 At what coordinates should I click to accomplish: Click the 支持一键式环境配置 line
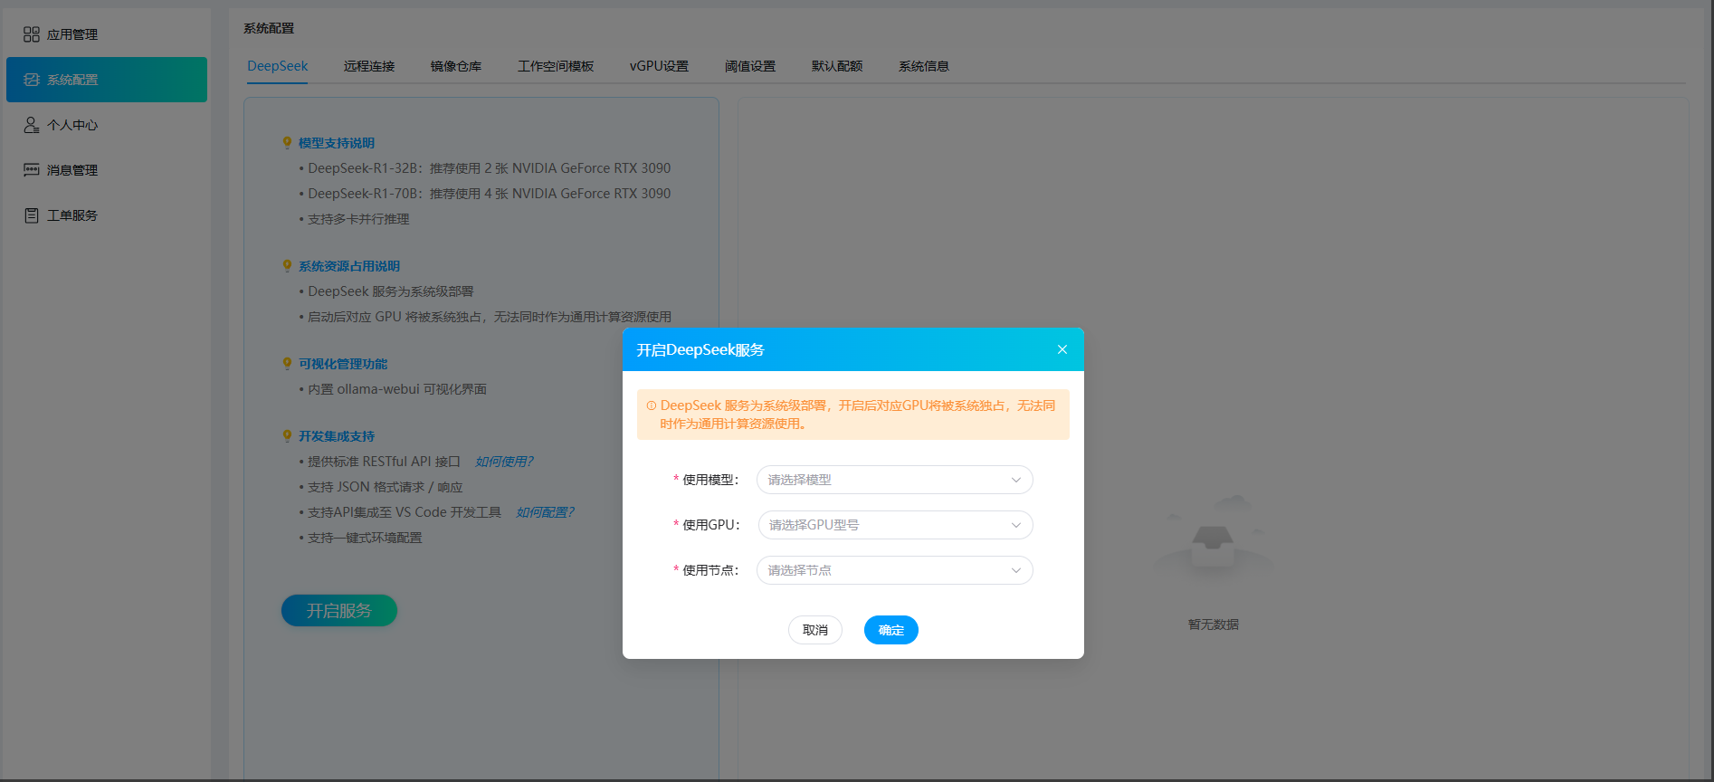[361, 538]
